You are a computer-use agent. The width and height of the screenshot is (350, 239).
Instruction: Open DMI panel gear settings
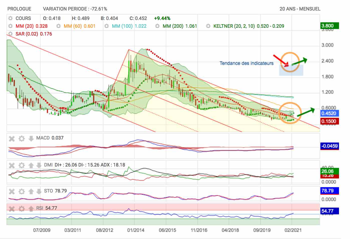point(22,165)
